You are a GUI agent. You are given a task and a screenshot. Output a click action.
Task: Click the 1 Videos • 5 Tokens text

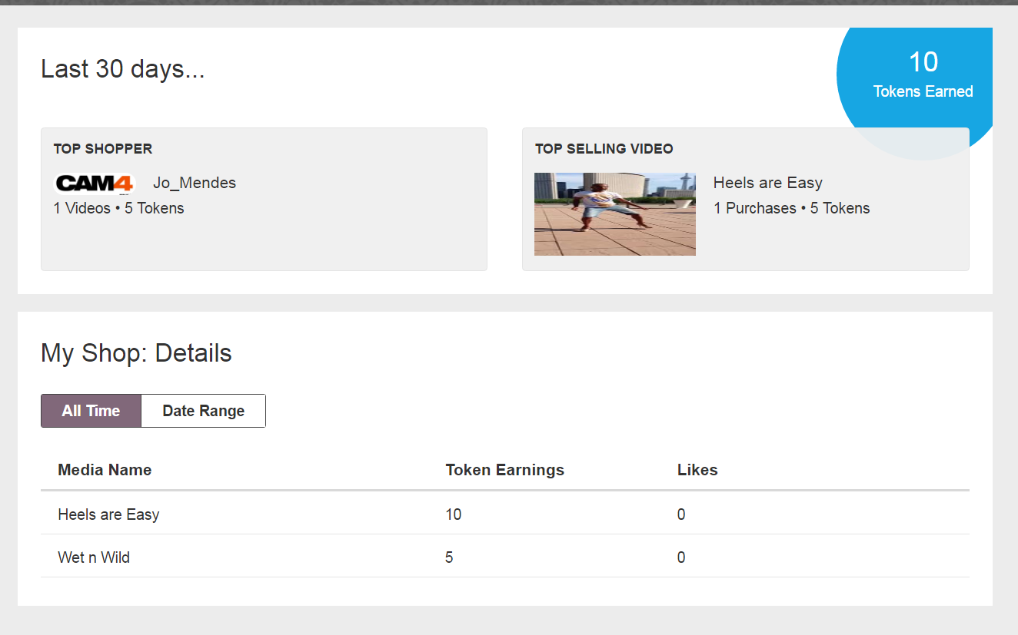point(118,208)
